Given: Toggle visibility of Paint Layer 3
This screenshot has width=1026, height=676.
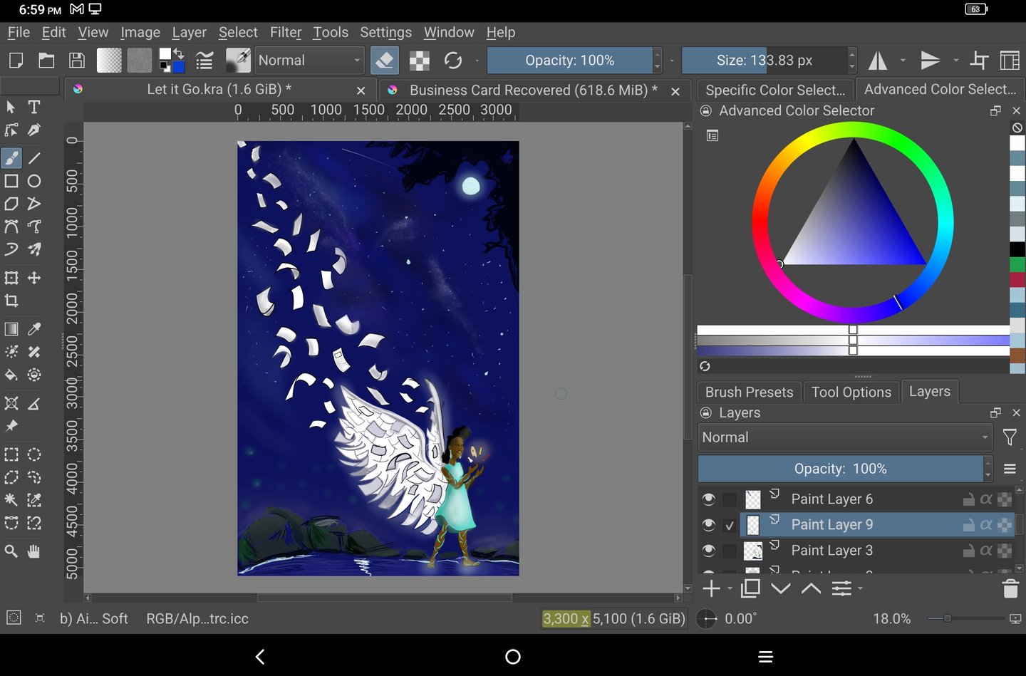Looking at the screenshot, I should (x=708, y=551).
